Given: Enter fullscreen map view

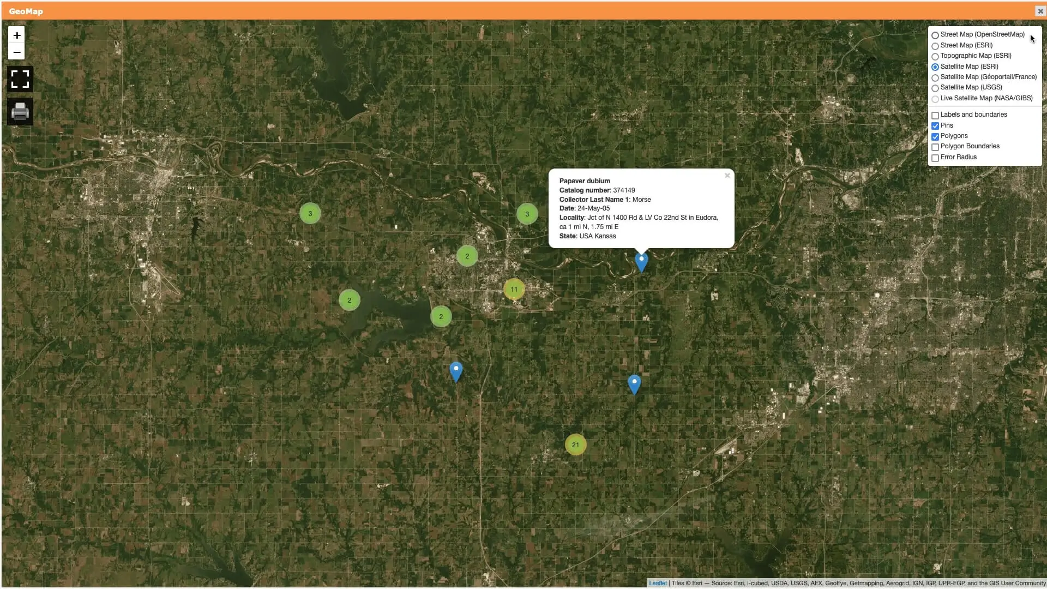Looking at the screenshot, I should 20,79.
